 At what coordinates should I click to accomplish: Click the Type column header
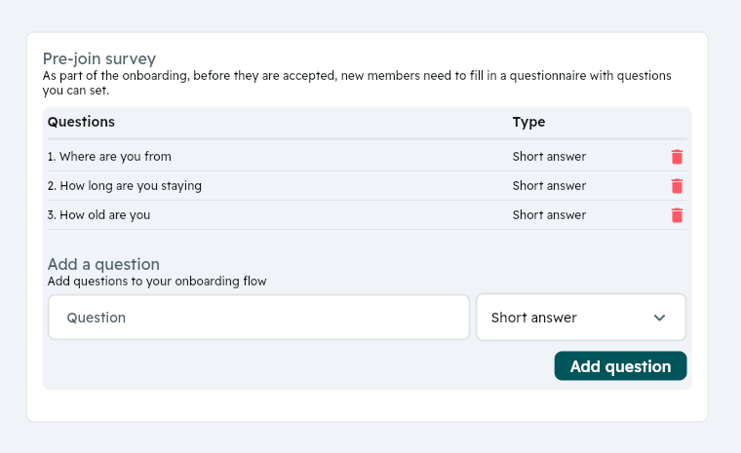(528, 122)
